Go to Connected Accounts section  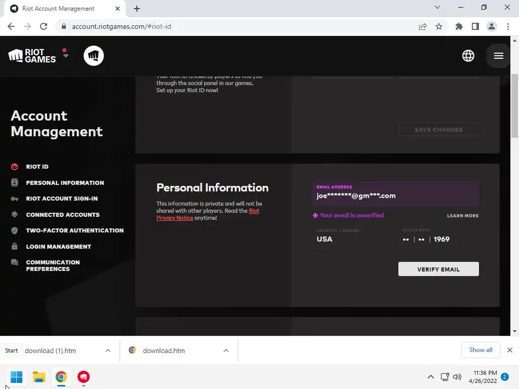coord(62,215)
